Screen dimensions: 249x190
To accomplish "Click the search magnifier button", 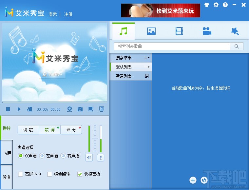I will point(237,46).
